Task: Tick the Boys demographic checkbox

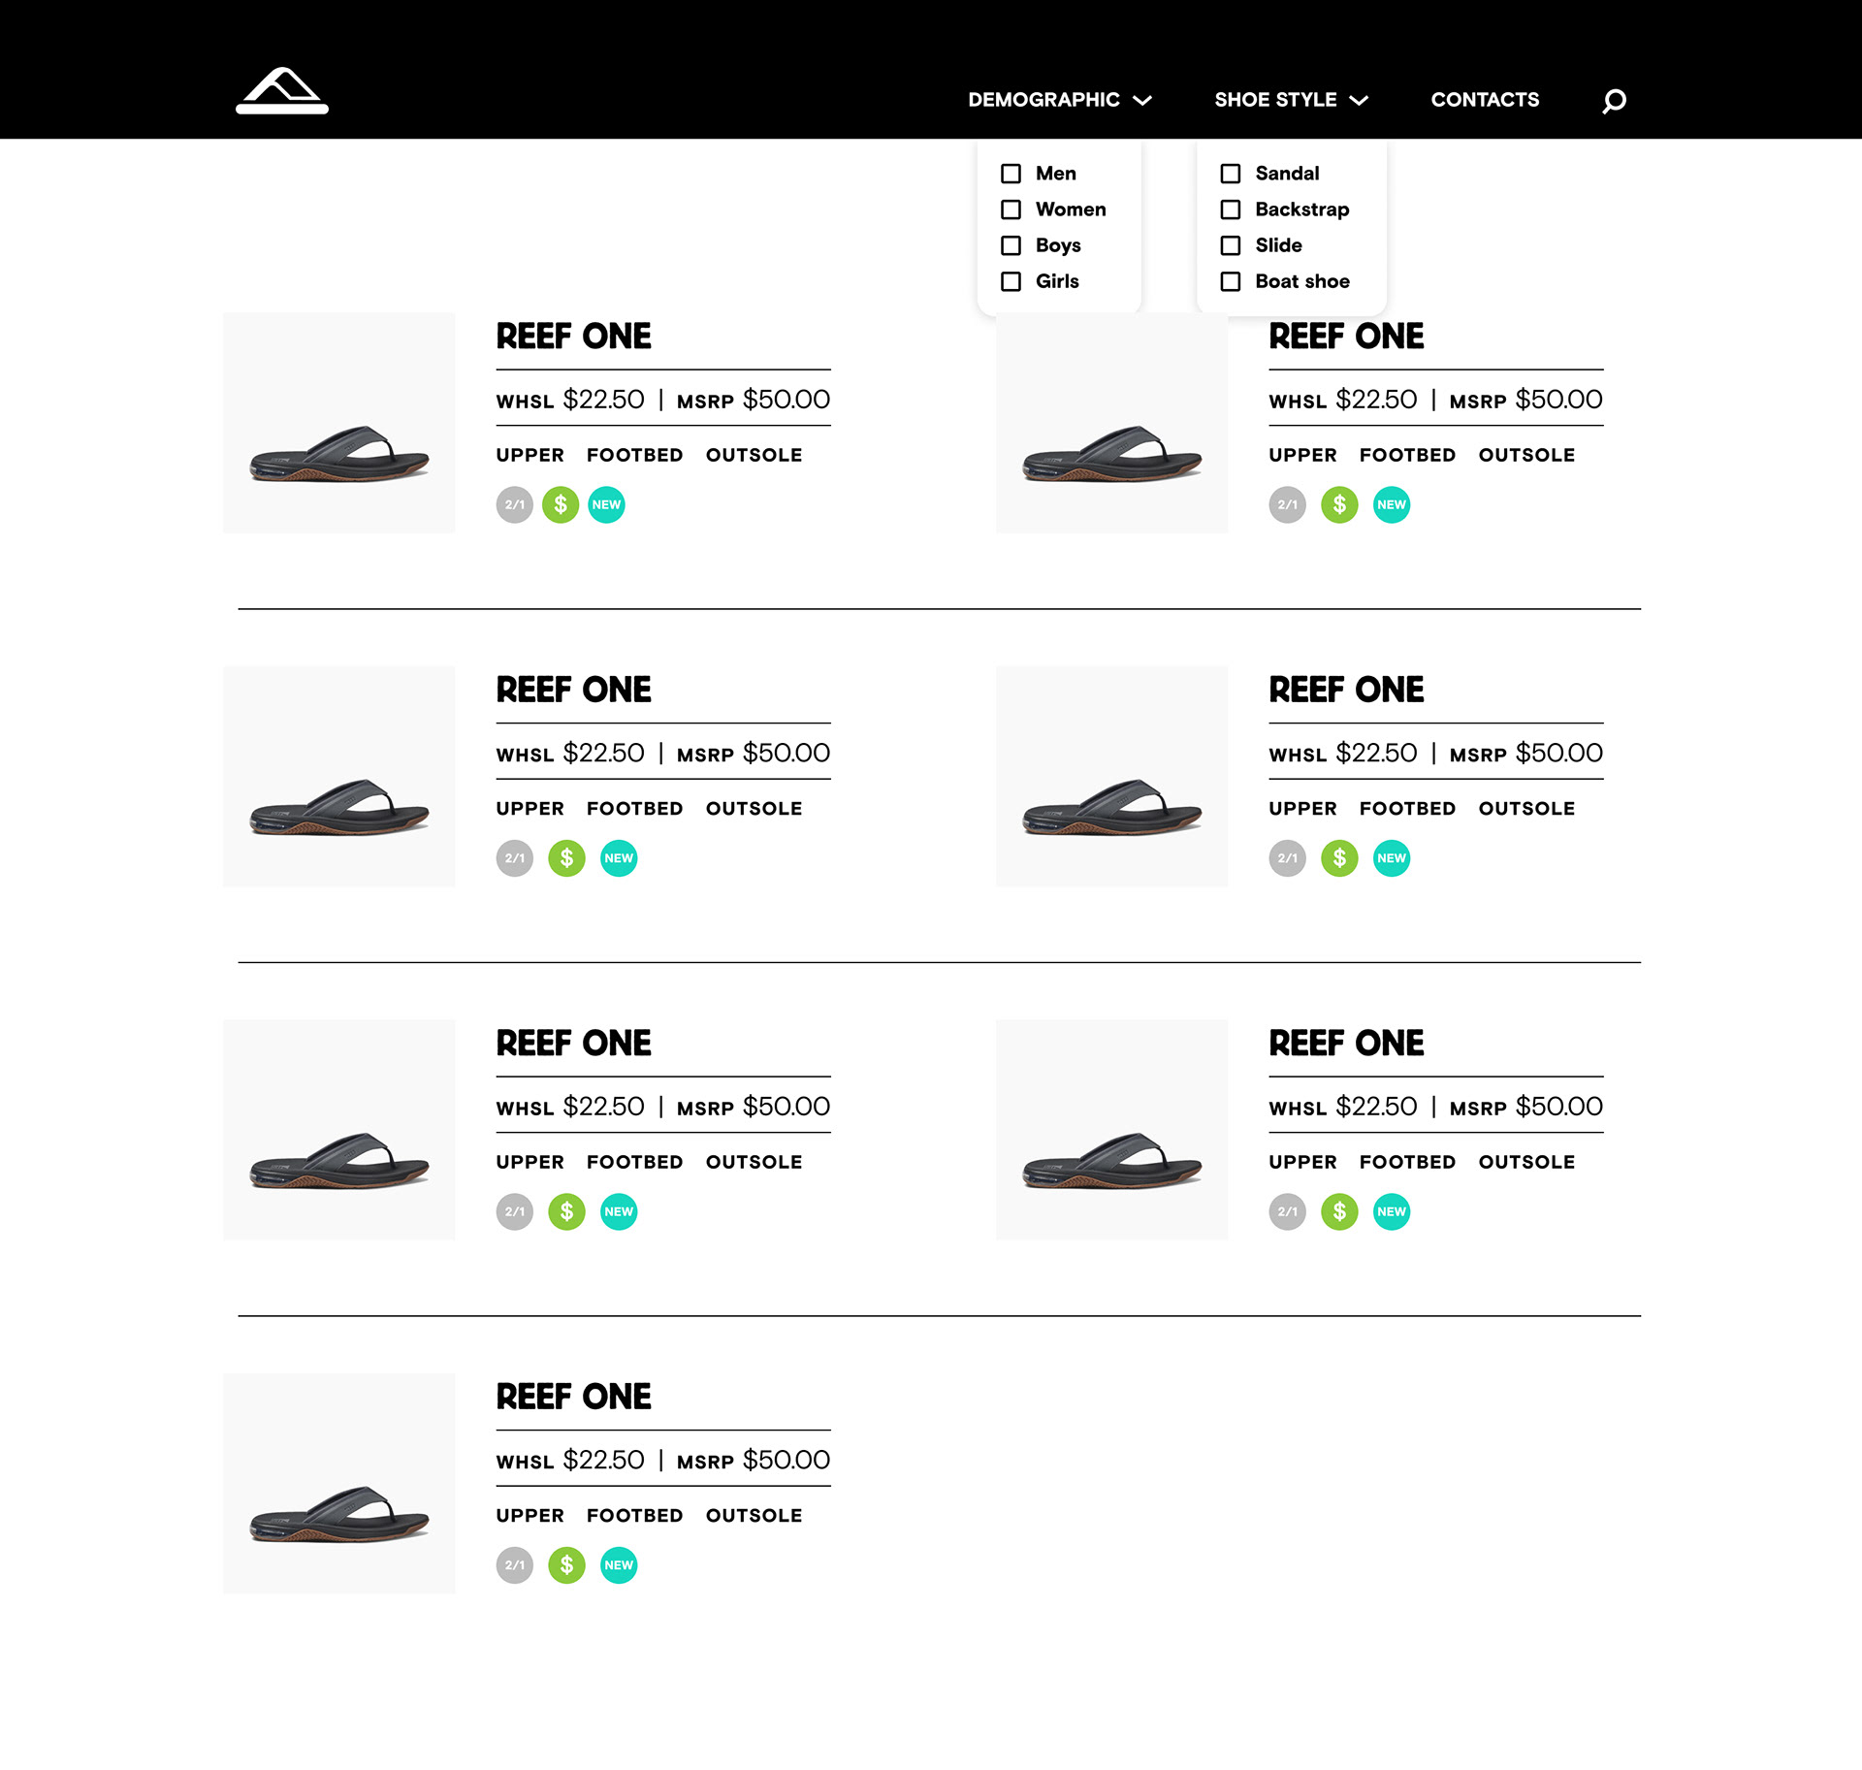Action: (1011, 245)
